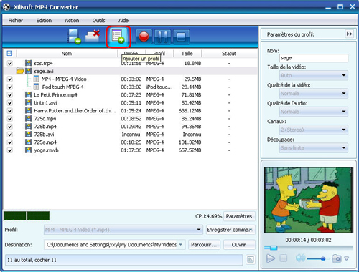Click the volume slider knob

[x=323, y=258]
